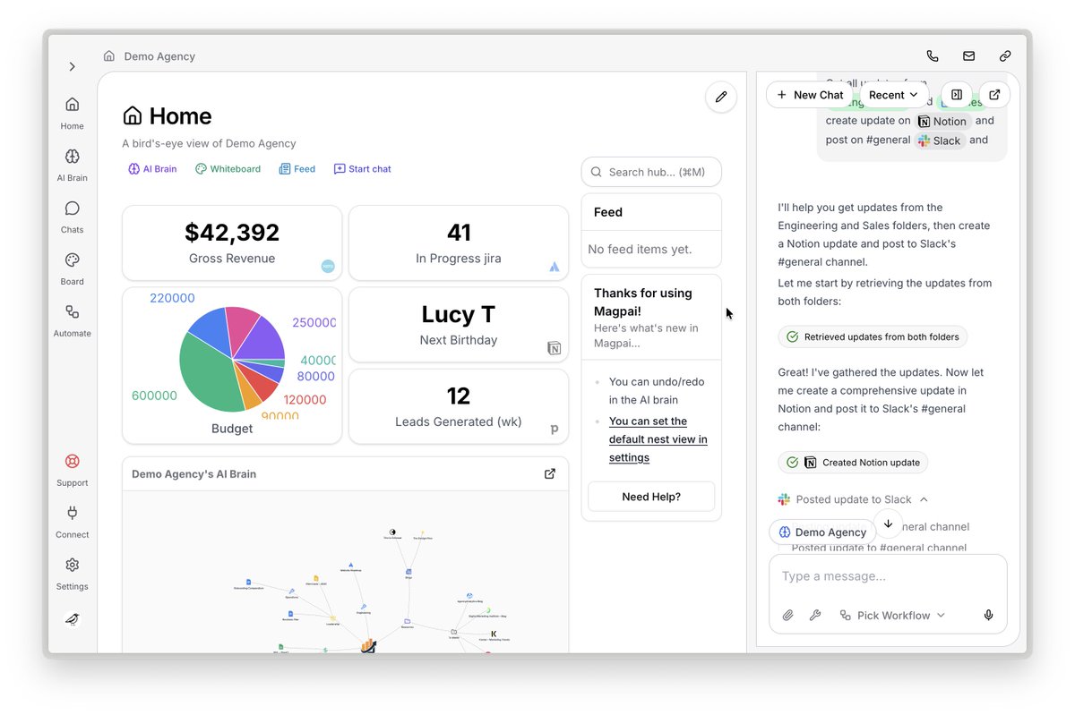
Task: Toggle chat side panel layout icon
Action: (x=957, y=95)
